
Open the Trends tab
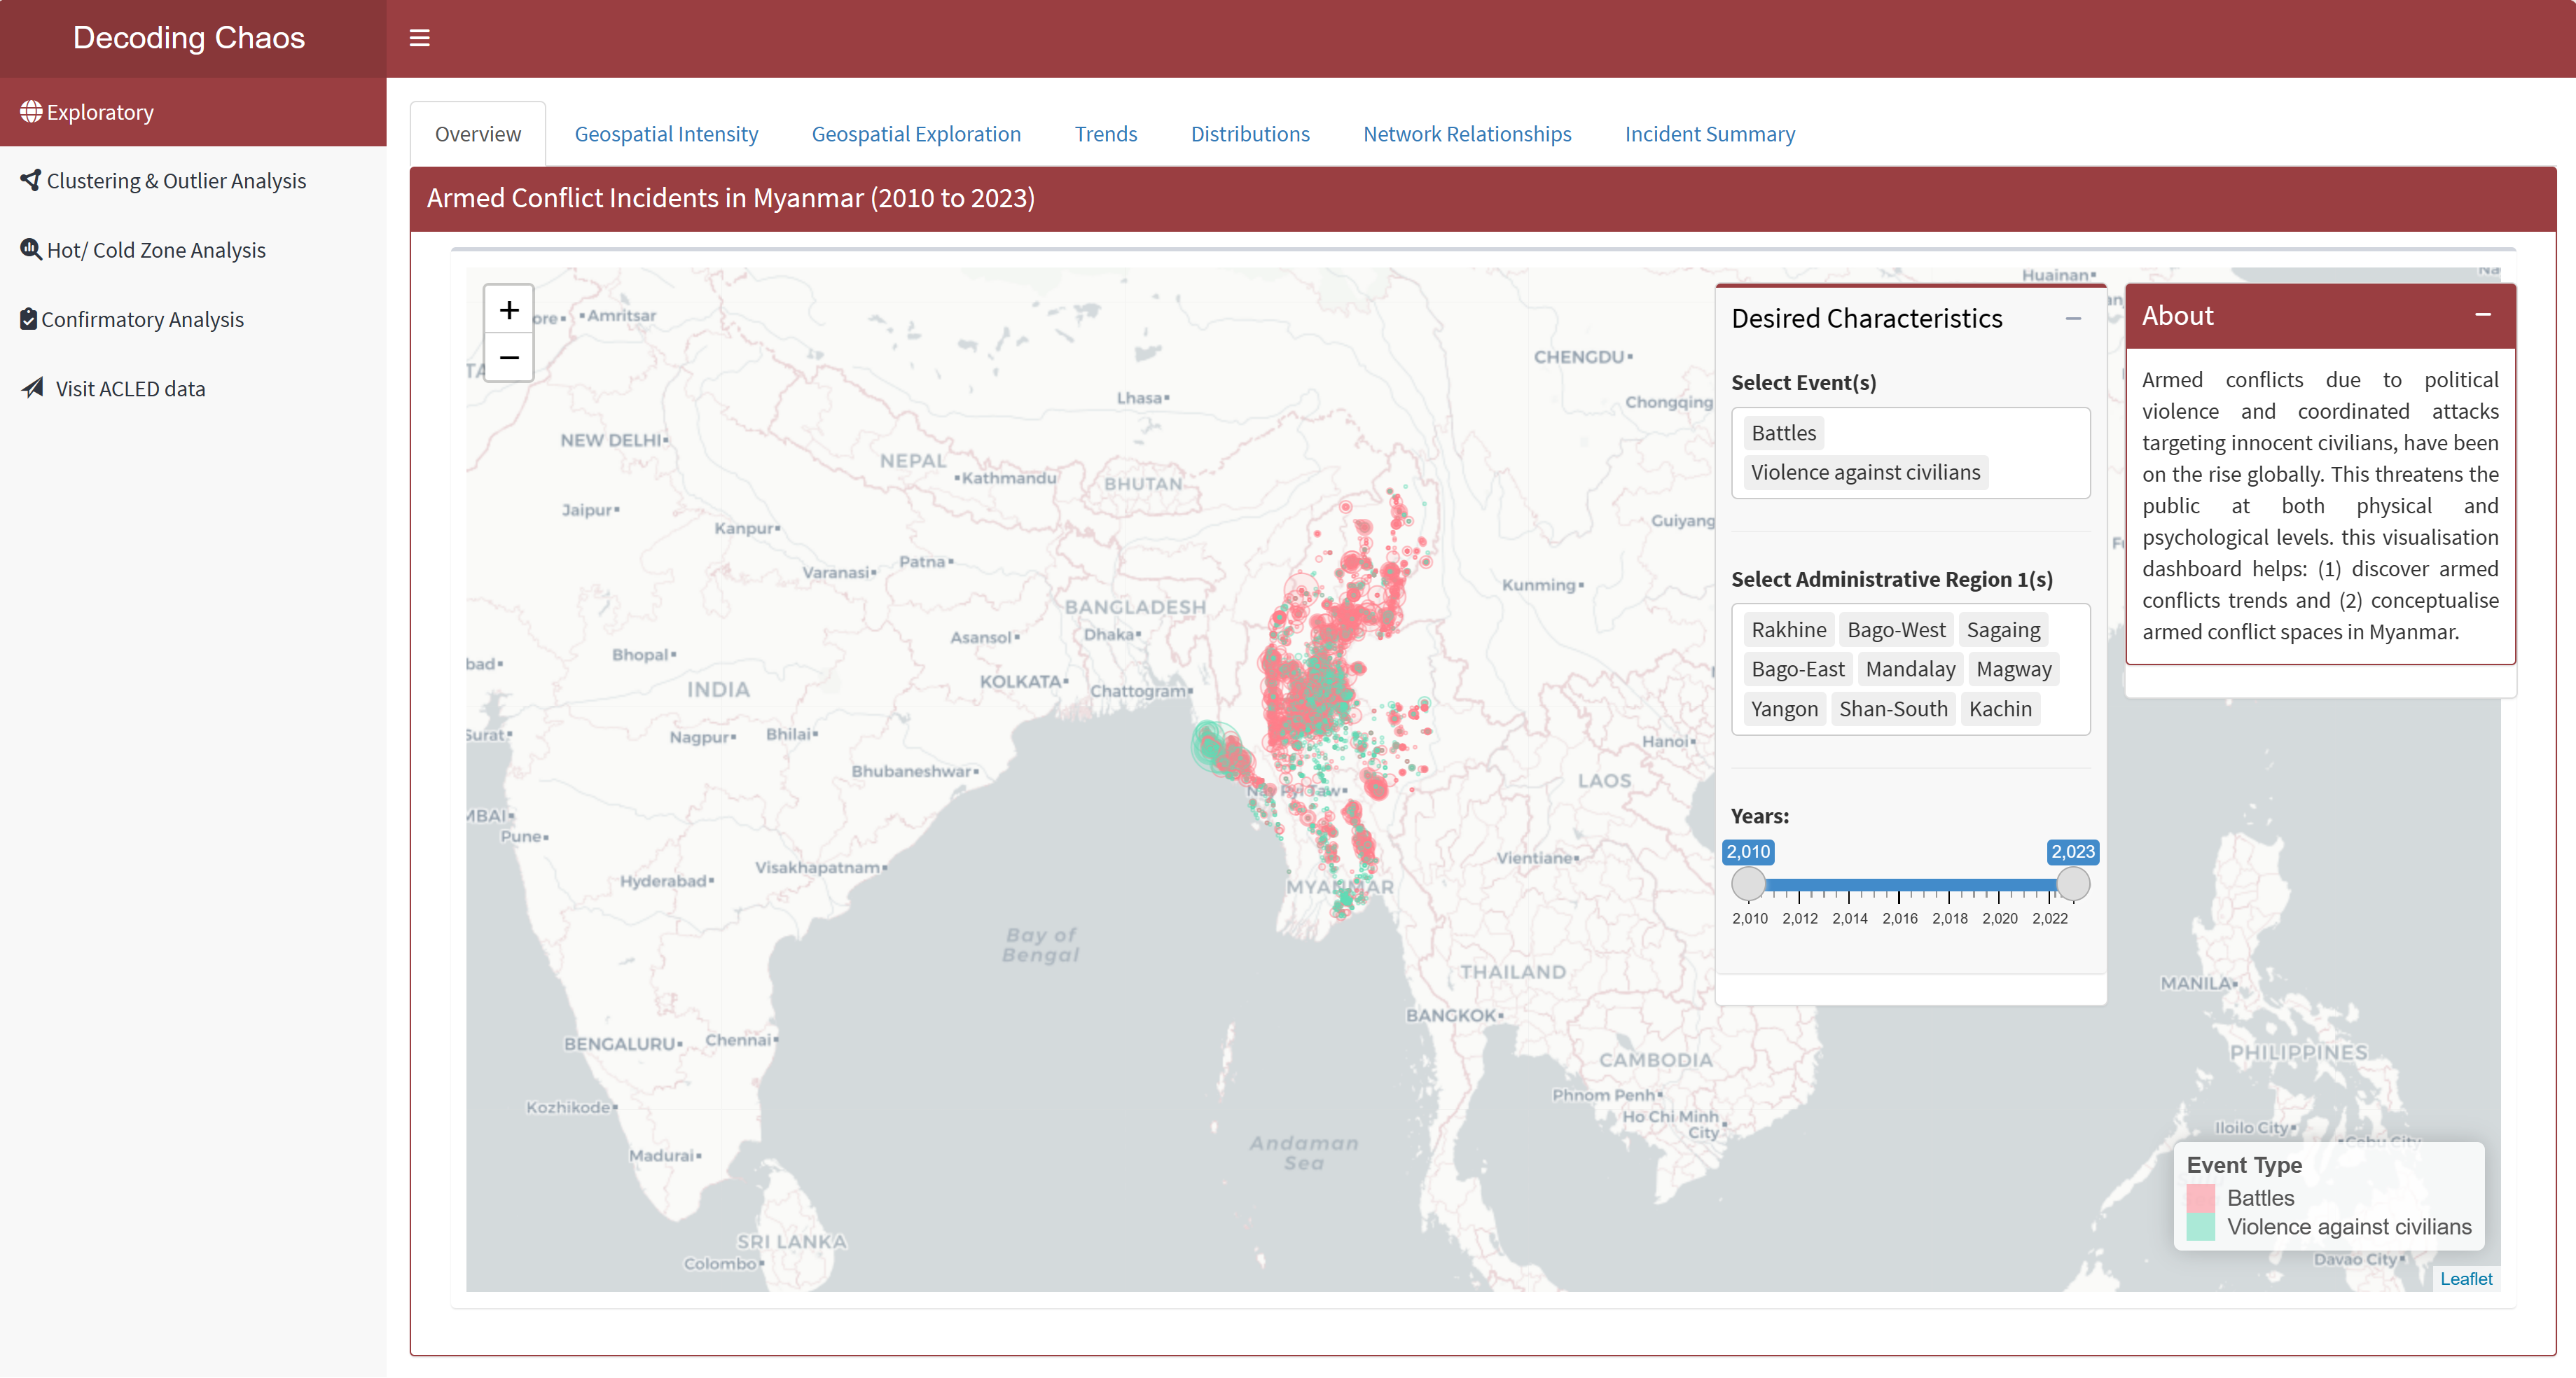1105,134
